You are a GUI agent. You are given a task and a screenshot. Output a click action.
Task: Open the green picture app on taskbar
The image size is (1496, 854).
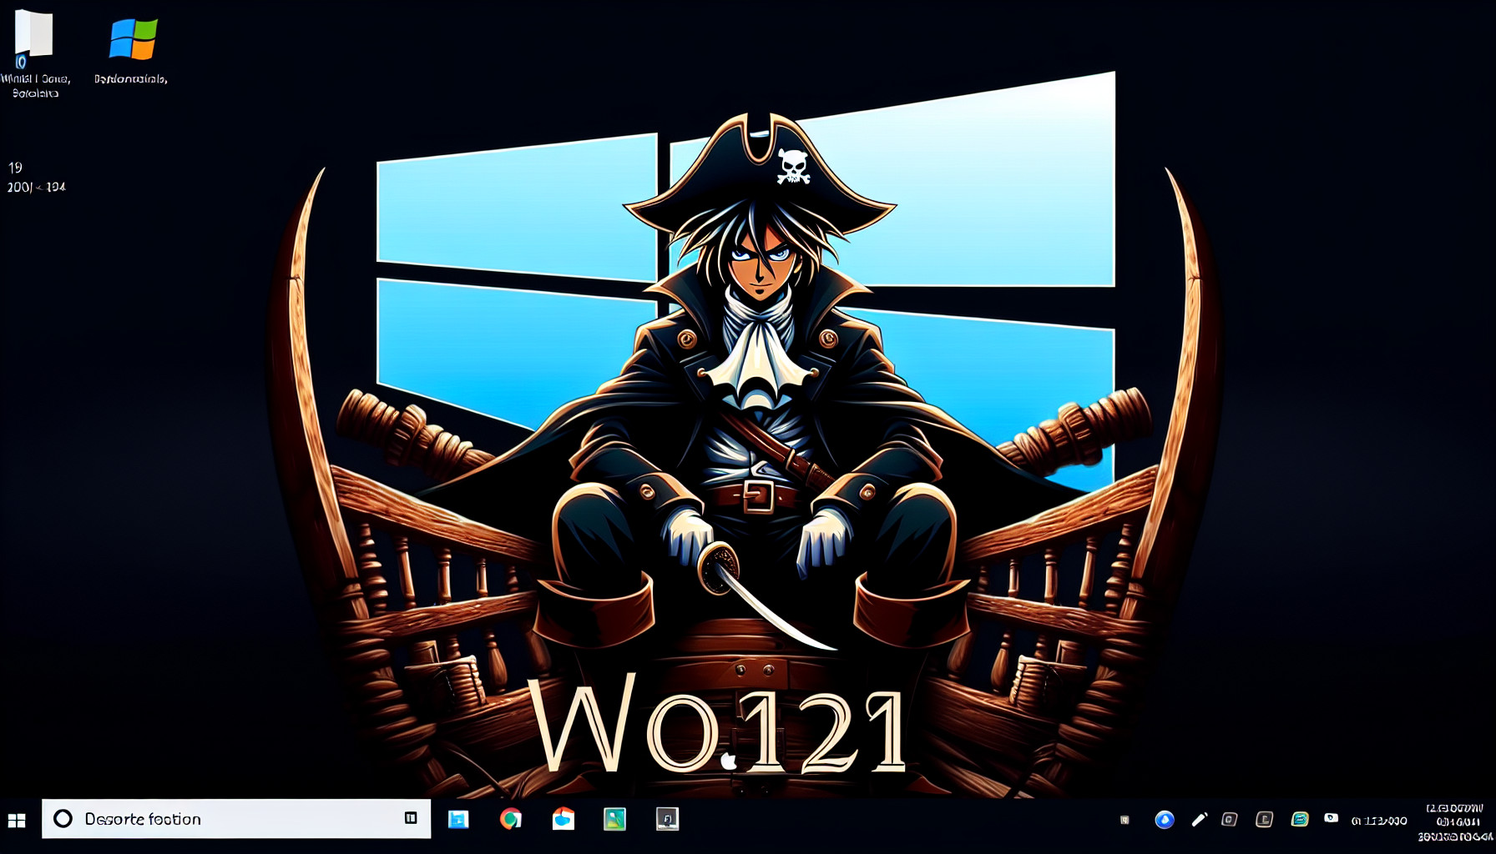pyautogui.click(x=614, y=819)
